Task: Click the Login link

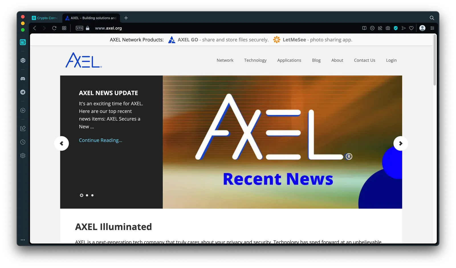Action: pos(391,60)
